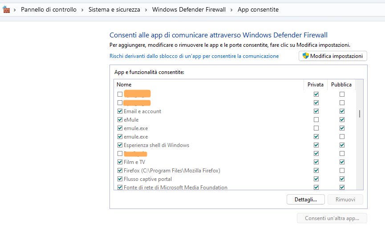The height and width of the screenshot is (233, 385).
Task: Click the firewall brick-wall icon in the address bar
Action: [6, 10]
